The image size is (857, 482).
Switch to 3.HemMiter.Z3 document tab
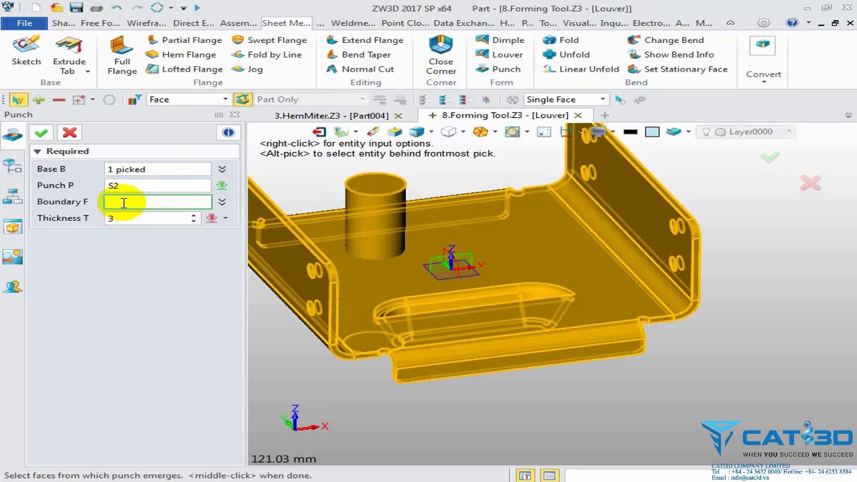click(x=331, y=115)
